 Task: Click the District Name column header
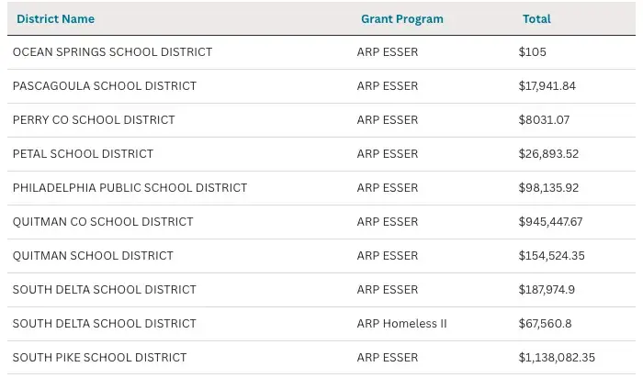(55, 19)
